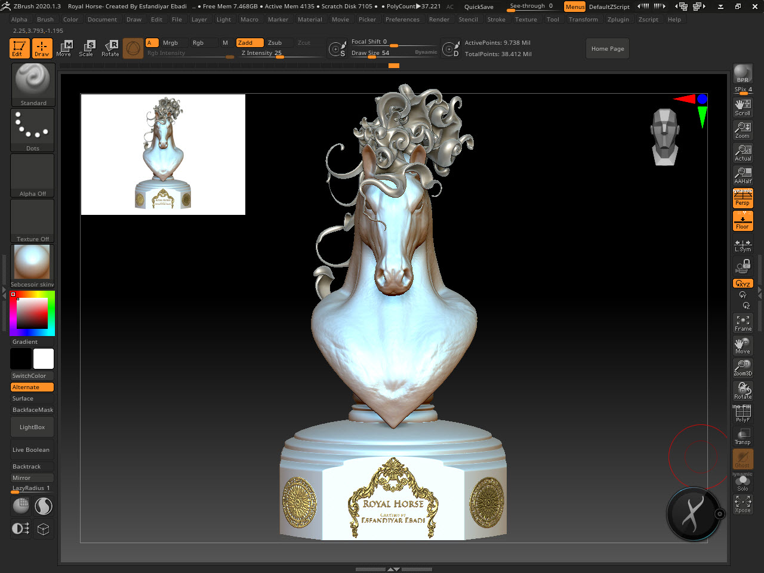
Task: Click the Home Page button
Action: tap(608, 49)
